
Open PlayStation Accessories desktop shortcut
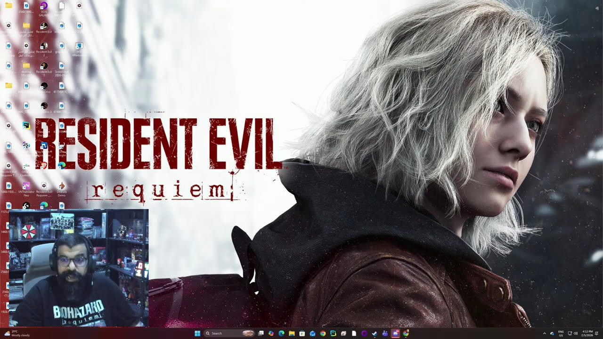click(x=44, y=149)
